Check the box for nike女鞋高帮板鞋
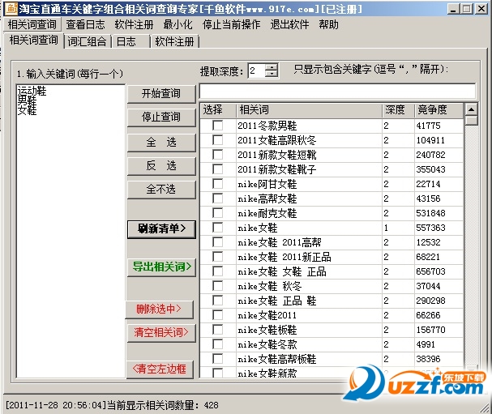 pos(217,359)
